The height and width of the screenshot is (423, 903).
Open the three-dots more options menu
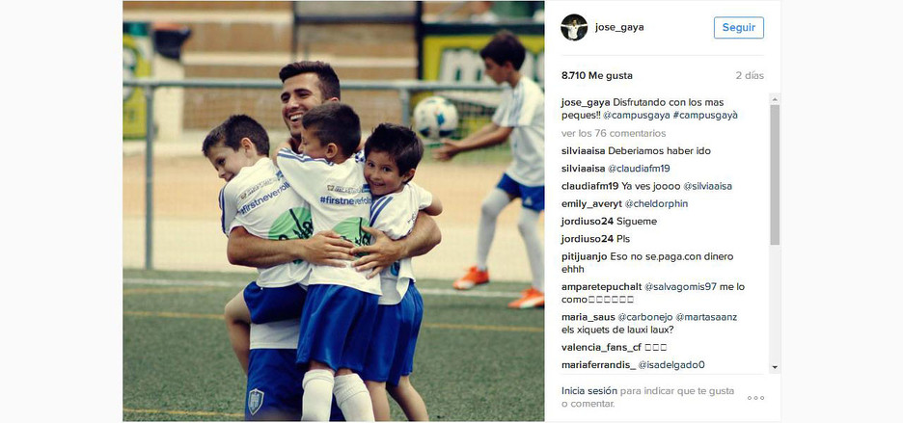tap(755, 398)
